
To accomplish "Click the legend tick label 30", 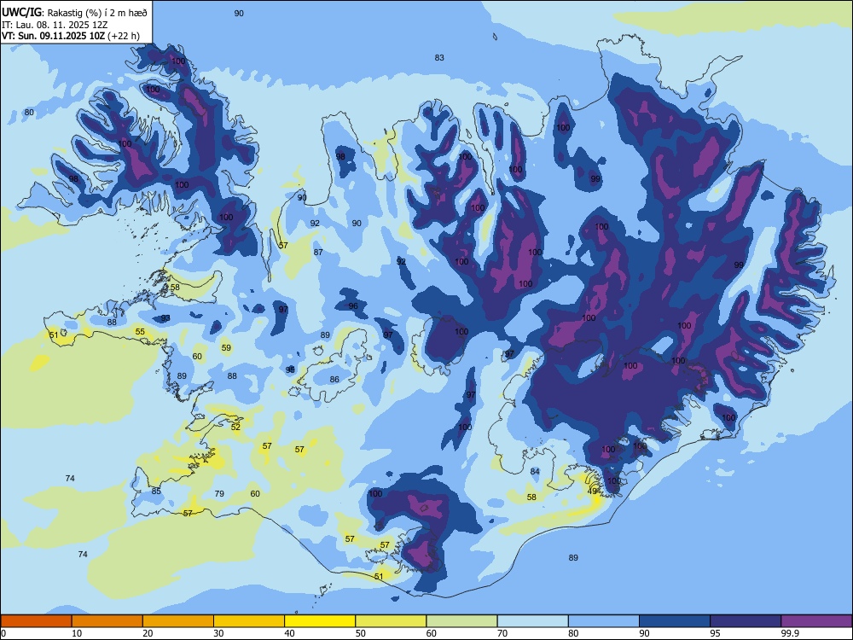I will coord(218,633).
